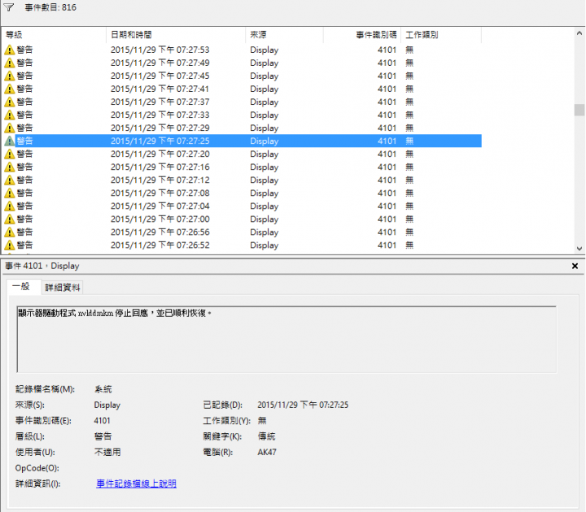Select date cell 2015/11/29 下午 07:27:33
The height and width of the screenshot is (512, 586).
[160, 115]
